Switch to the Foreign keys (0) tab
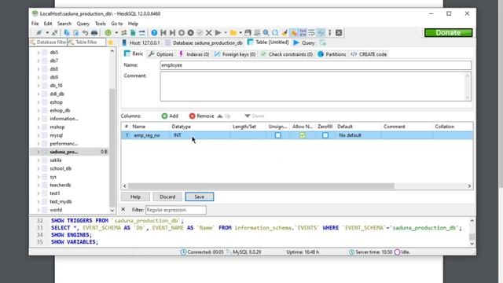This screenshot has width=503, height=283. pos(235,54)
